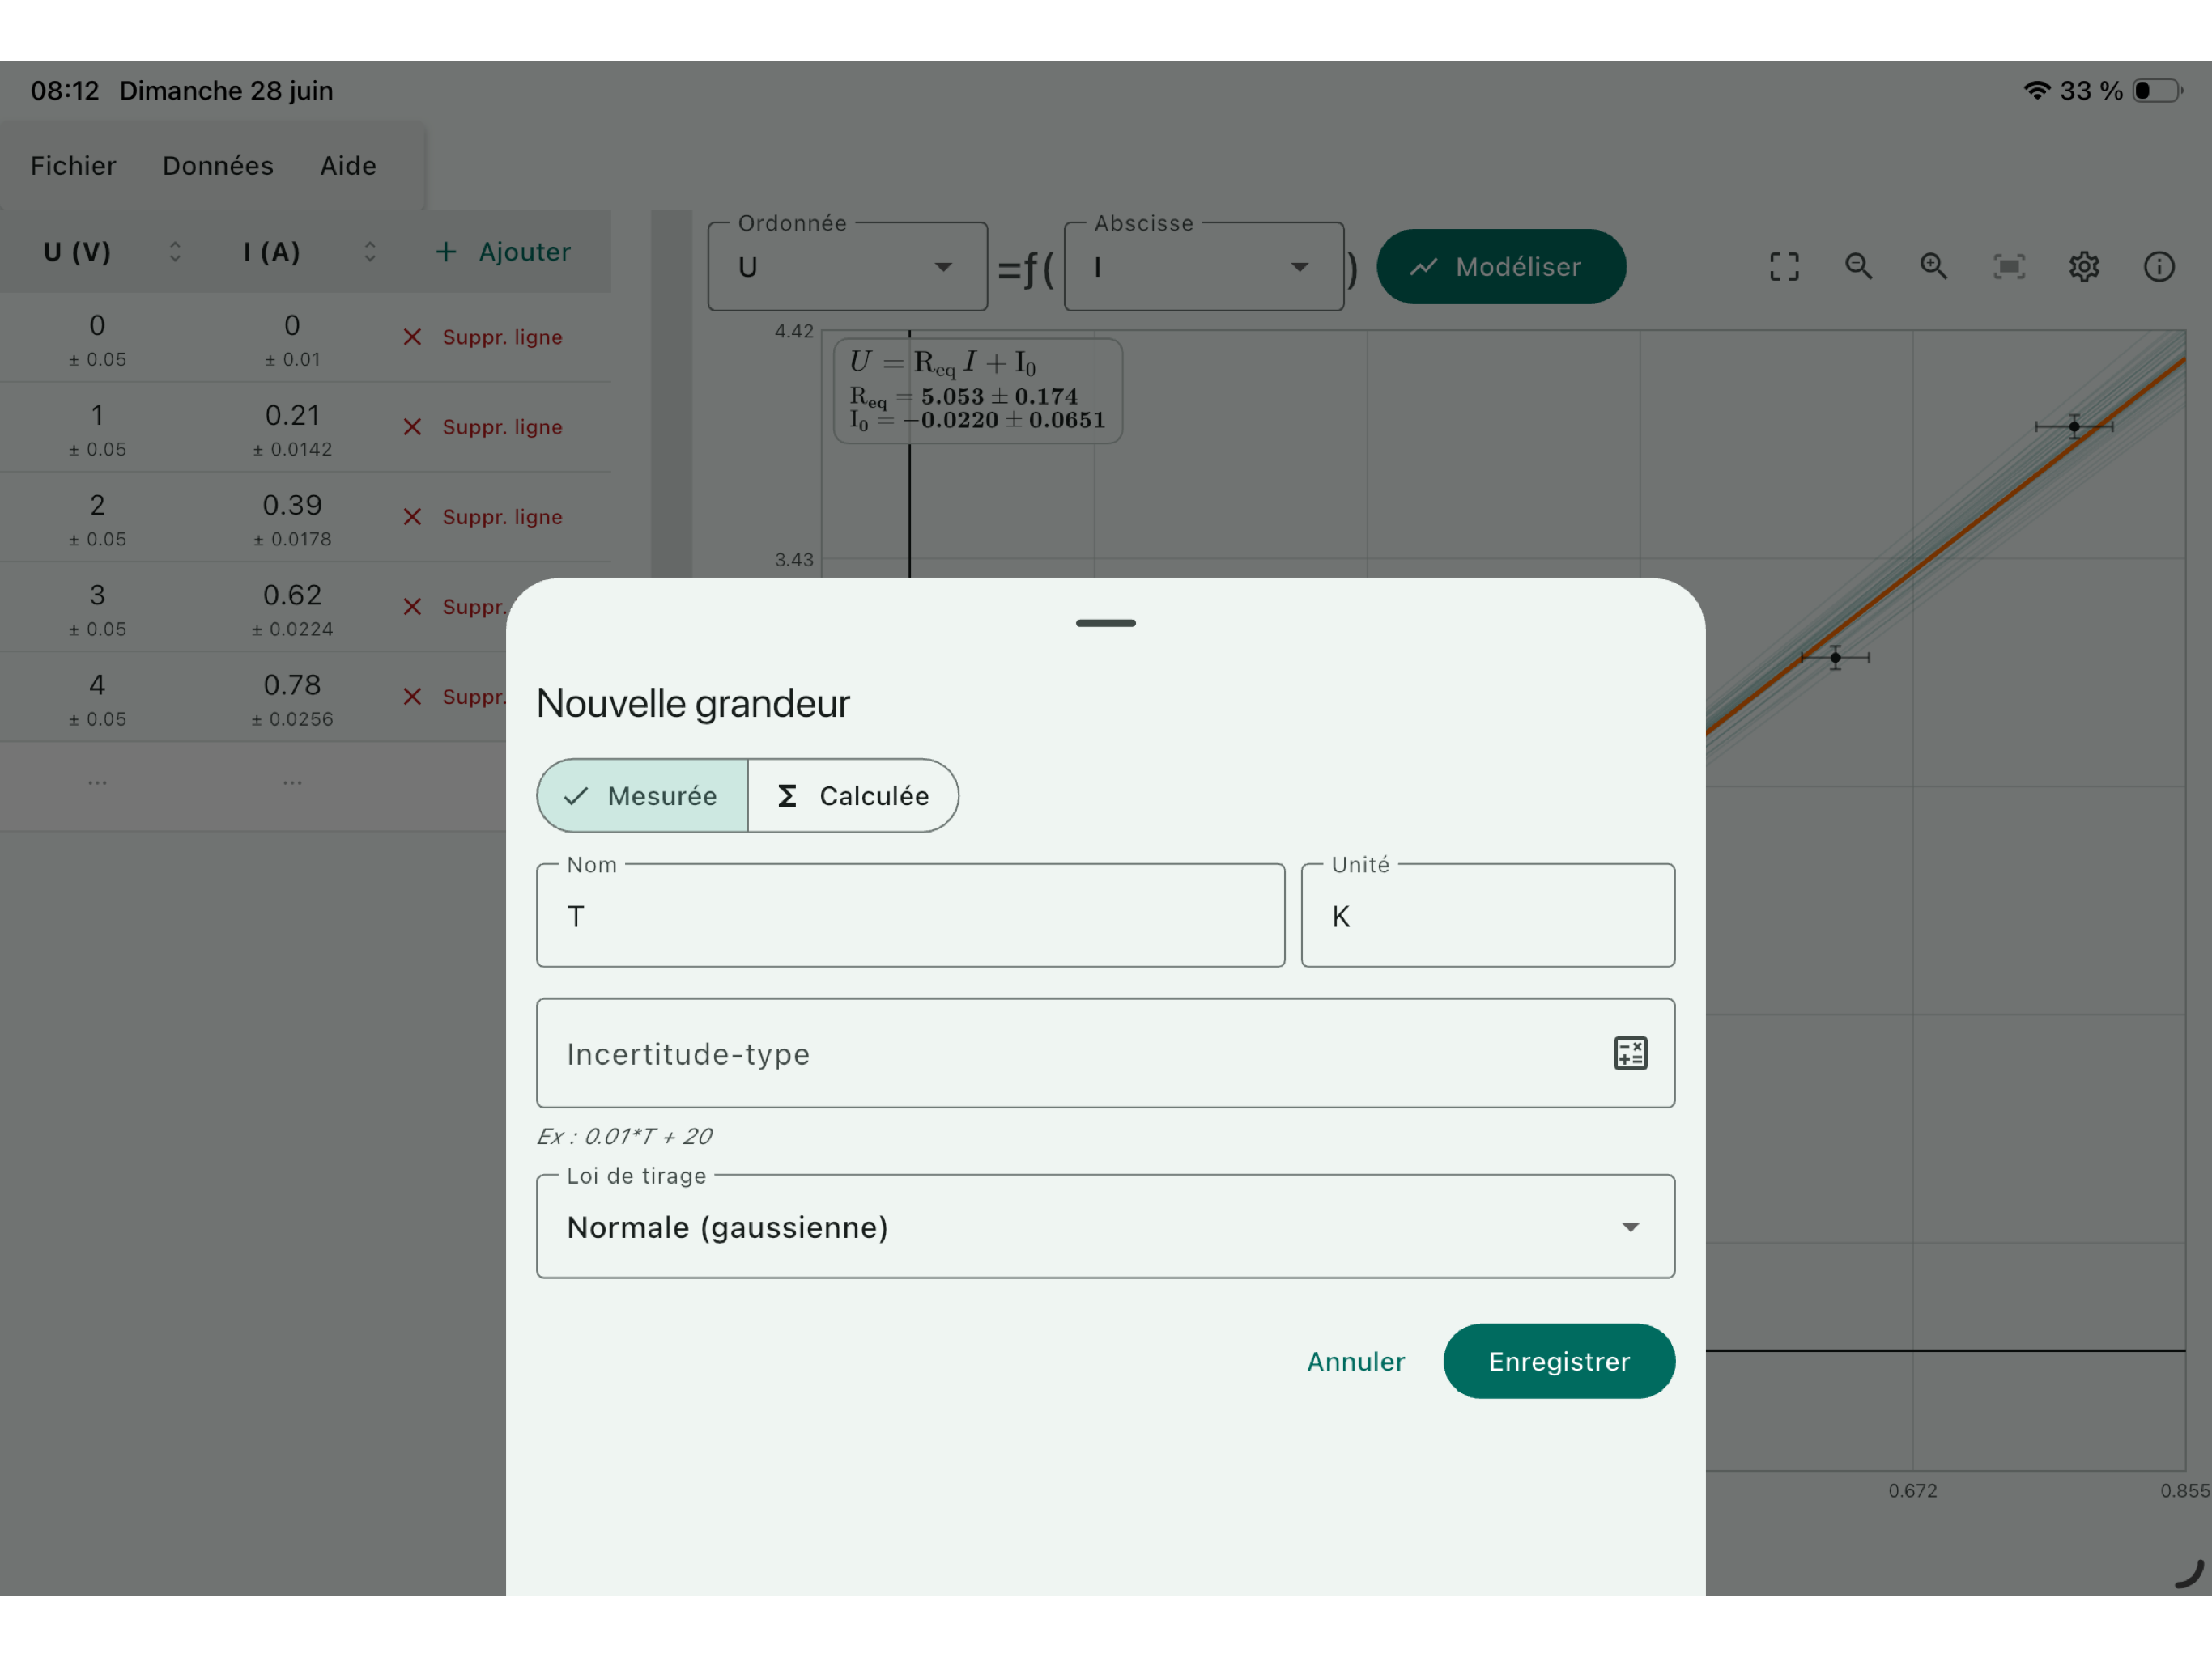Open the Données menu
This screenshot has width=2212, height=1657.
point(218,166)
